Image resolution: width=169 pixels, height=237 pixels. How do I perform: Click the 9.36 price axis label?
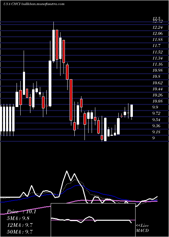156,126
